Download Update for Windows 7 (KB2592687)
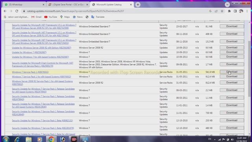Viewport: 252px width, 142px height. pos(232,52)
